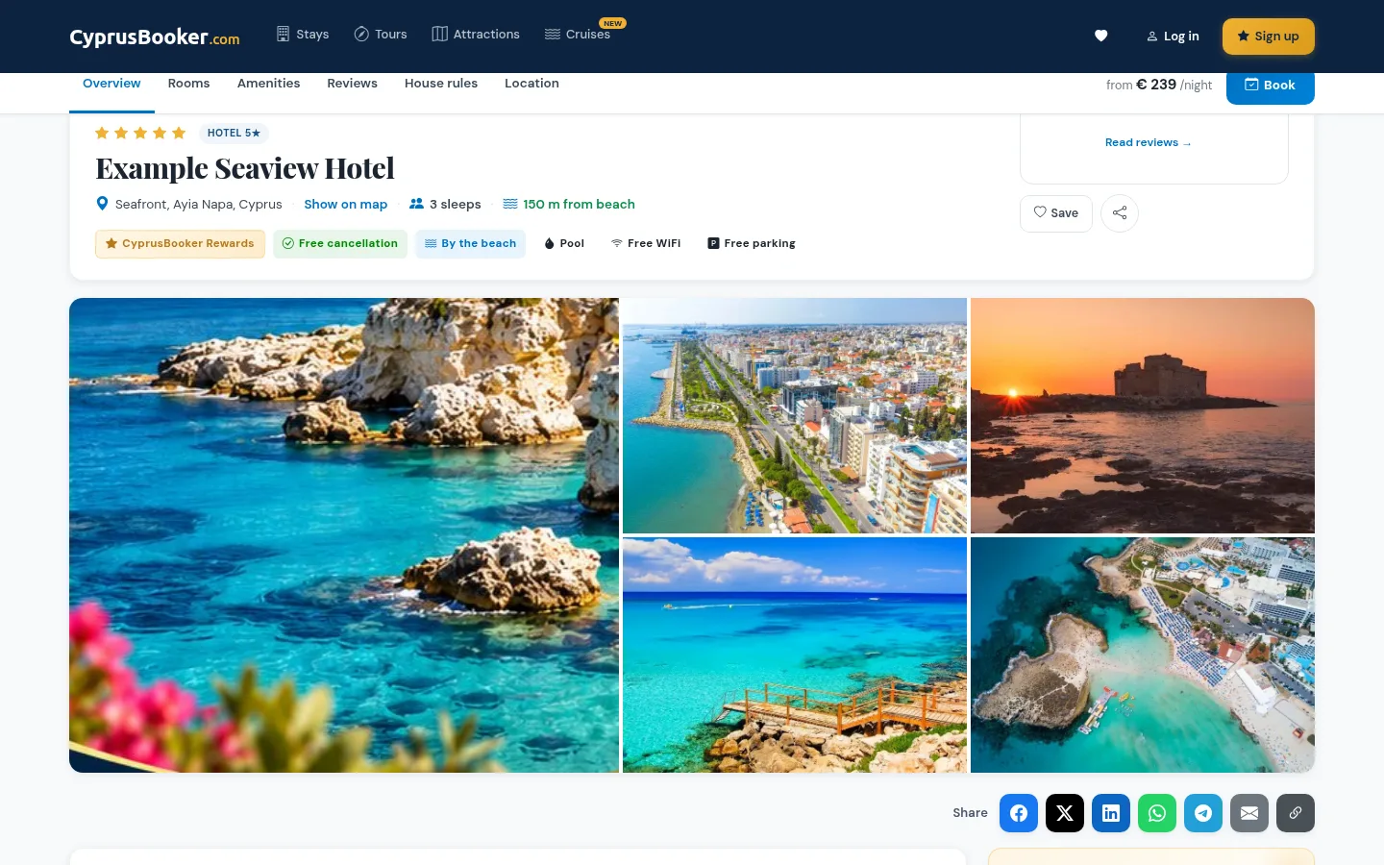Open the wishlist heart icon in header
The width and height of the screenshot is (1384, 865).
click(x=1100, y=36)
